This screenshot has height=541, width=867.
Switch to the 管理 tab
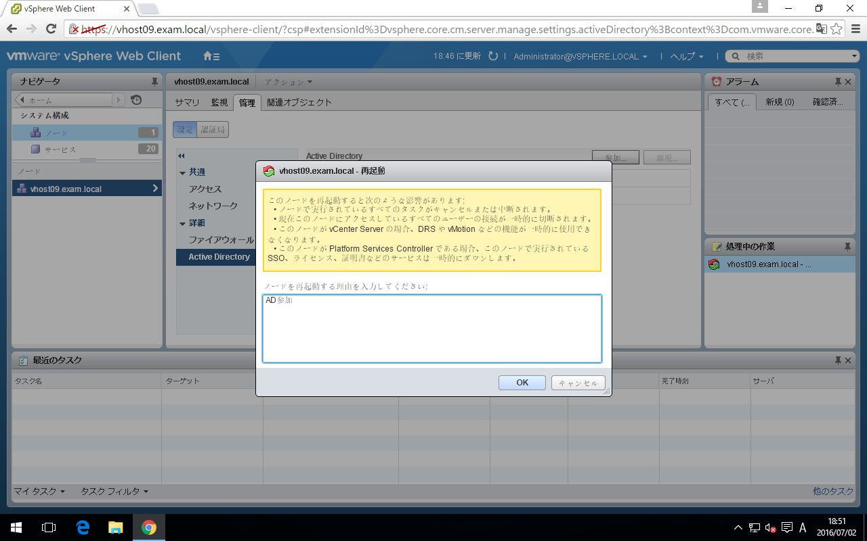coord(247,103)
